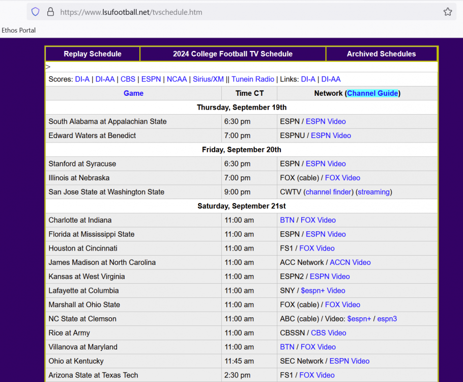Select the 2024 College Football TV Schedule tab
This screenshot has height=382, width=463.
(x=233, y=54)
